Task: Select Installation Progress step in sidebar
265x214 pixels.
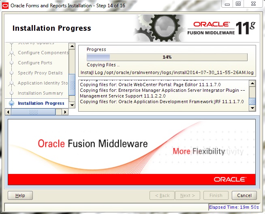Action: pyautogui.click(x=41, y=103)
